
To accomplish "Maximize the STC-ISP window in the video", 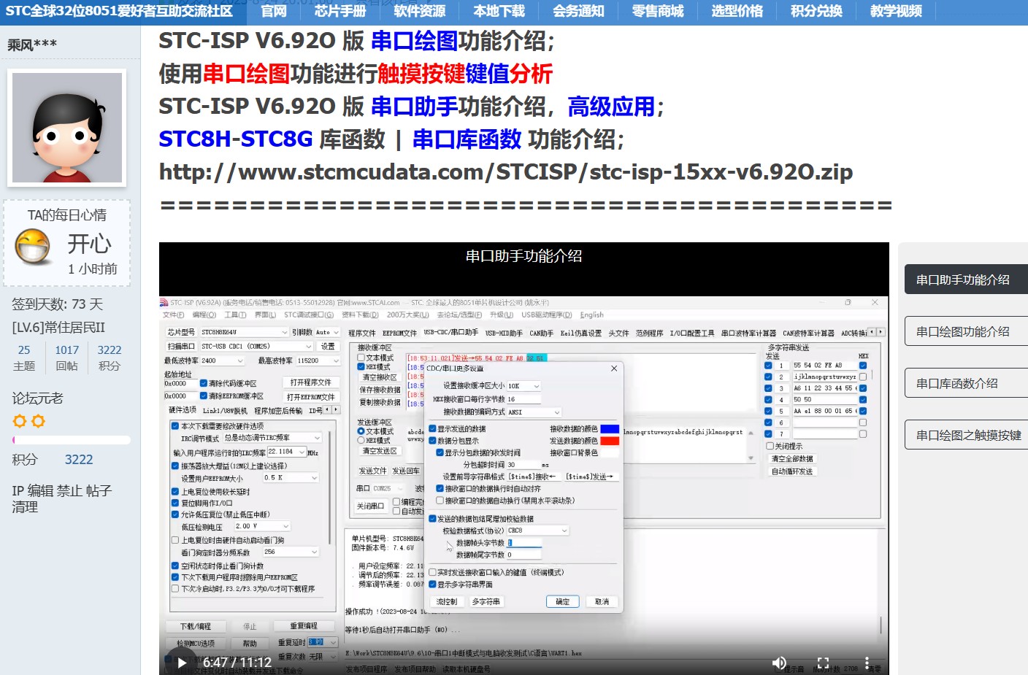I will pyautogui.click(x=848, y=302).
